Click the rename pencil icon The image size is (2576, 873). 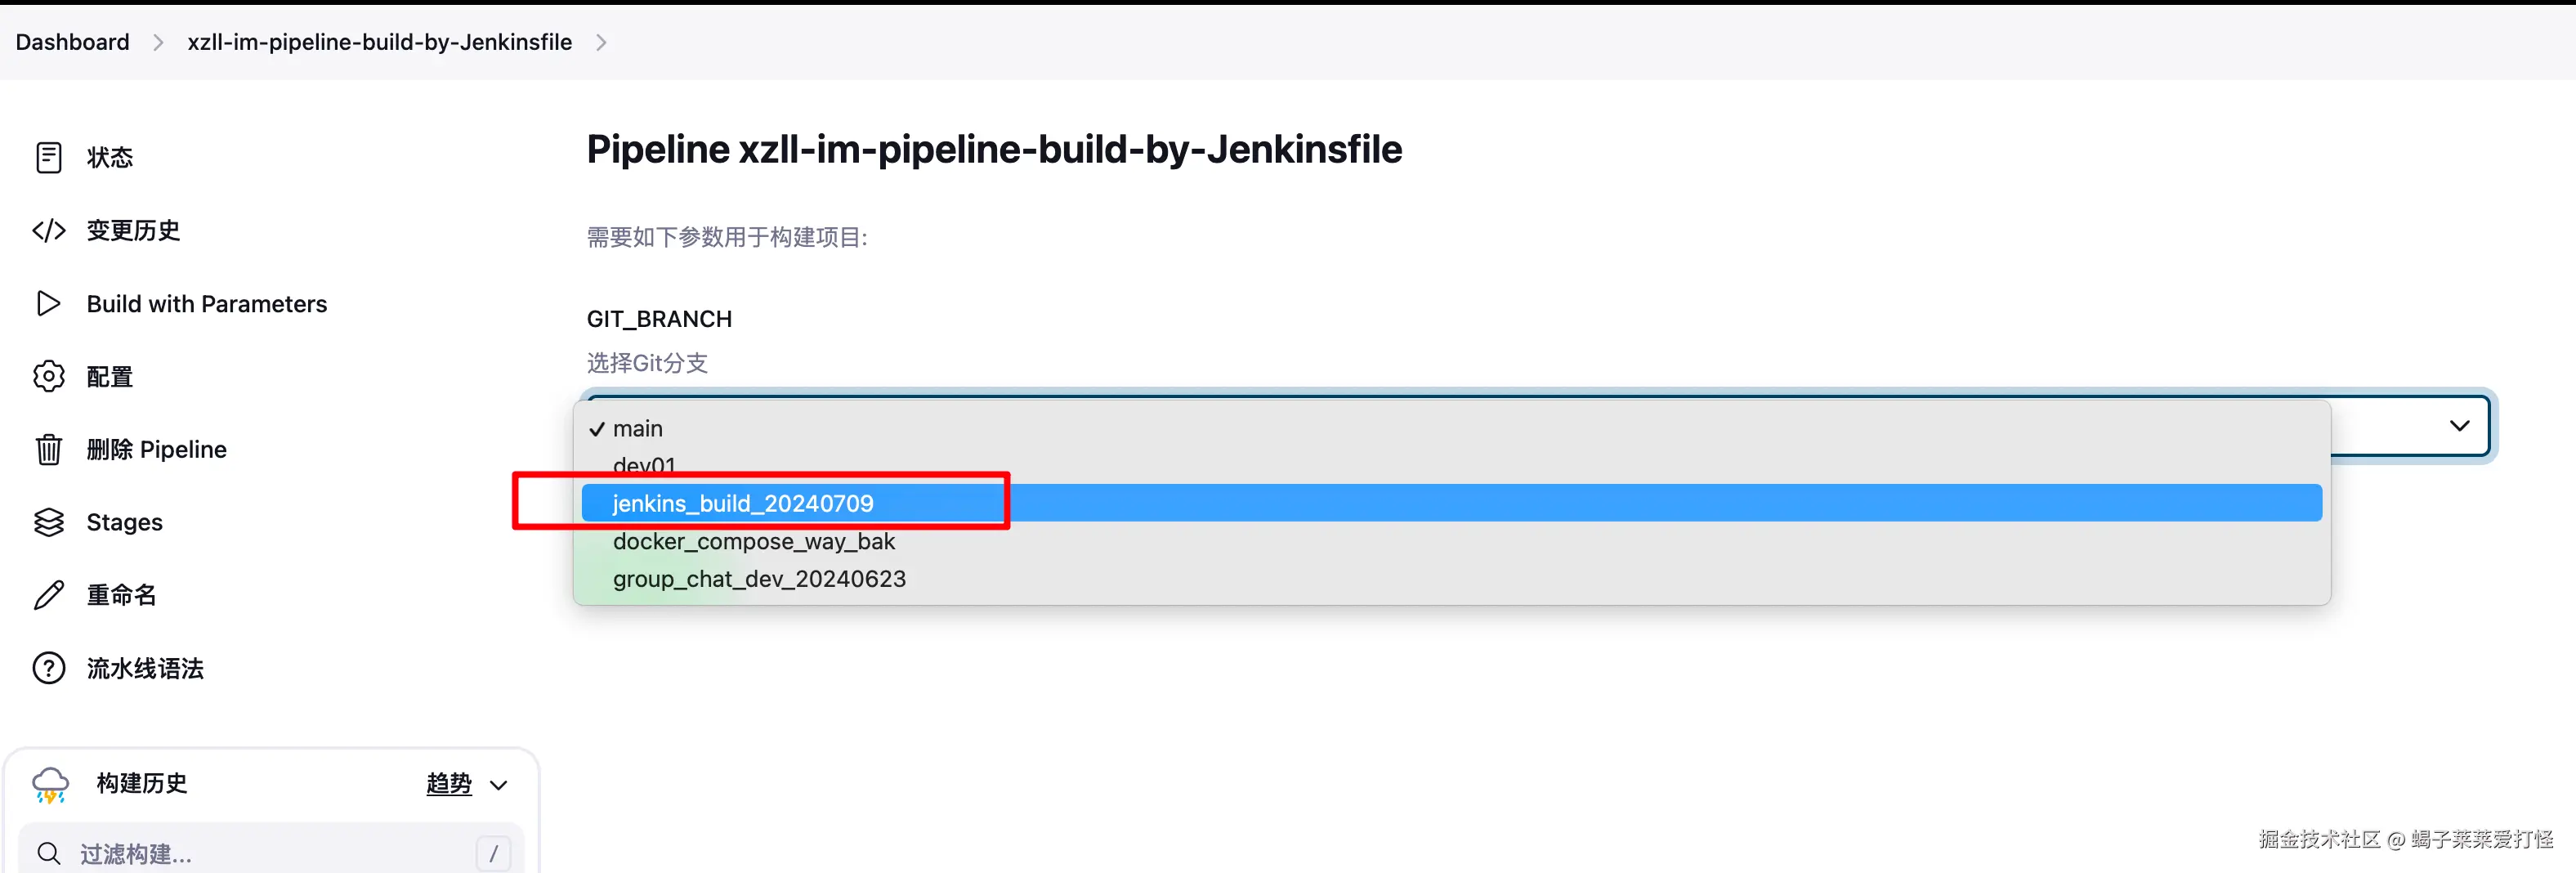click(x=48, y=595)
